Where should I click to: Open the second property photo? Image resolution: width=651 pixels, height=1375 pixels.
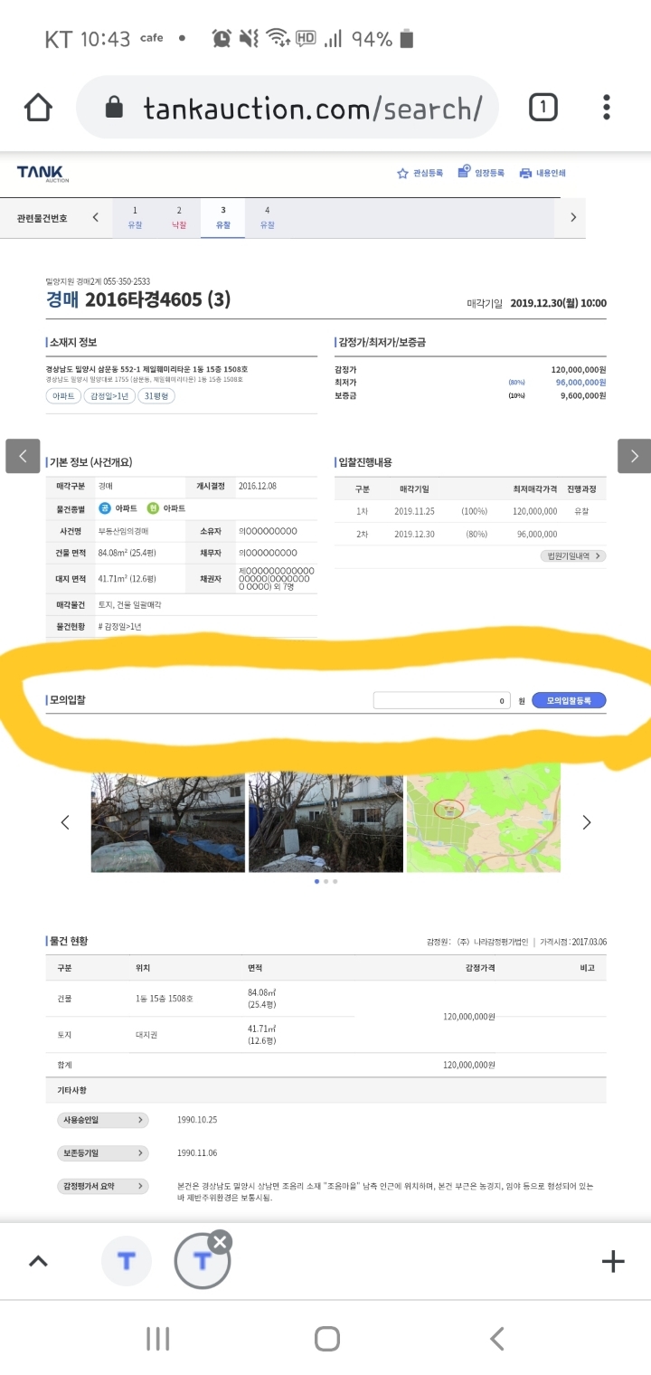pyautogui.click(x=325, y=822)
